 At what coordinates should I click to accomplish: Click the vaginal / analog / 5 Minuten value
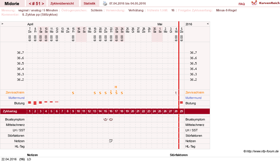point(38,10)
